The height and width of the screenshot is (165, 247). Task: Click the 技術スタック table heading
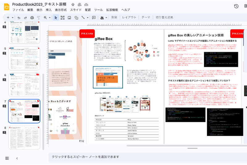(x=99, y=116)
